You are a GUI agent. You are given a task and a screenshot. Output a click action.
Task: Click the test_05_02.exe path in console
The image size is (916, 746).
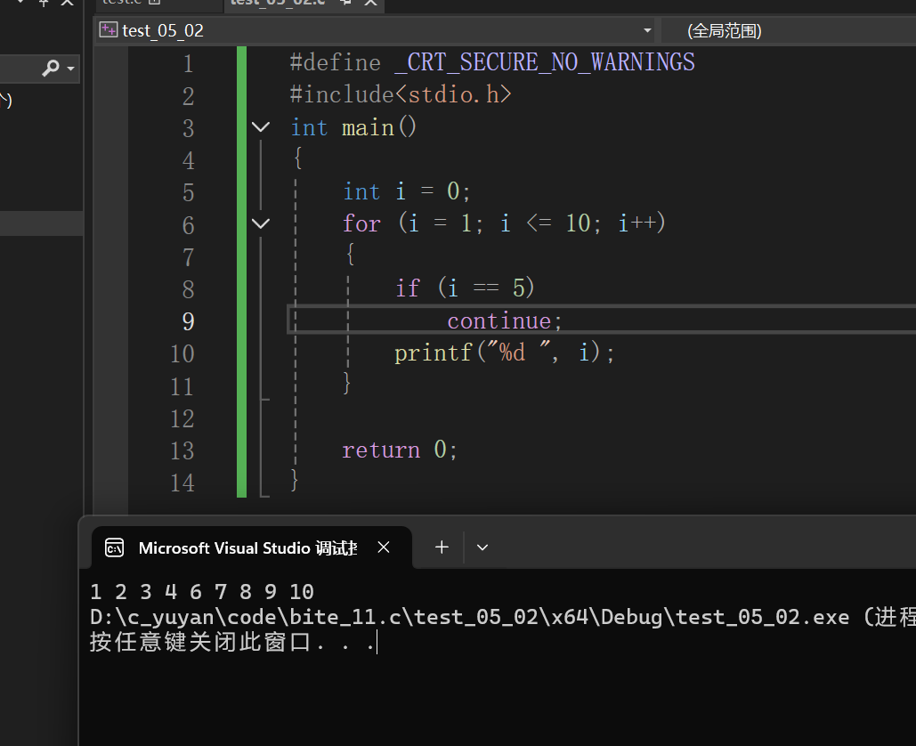(470, 617)
